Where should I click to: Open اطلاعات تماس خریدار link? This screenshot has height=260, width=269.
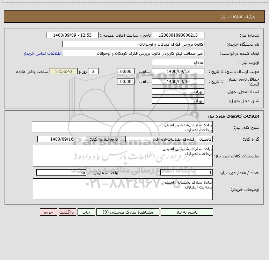point(43,53)
